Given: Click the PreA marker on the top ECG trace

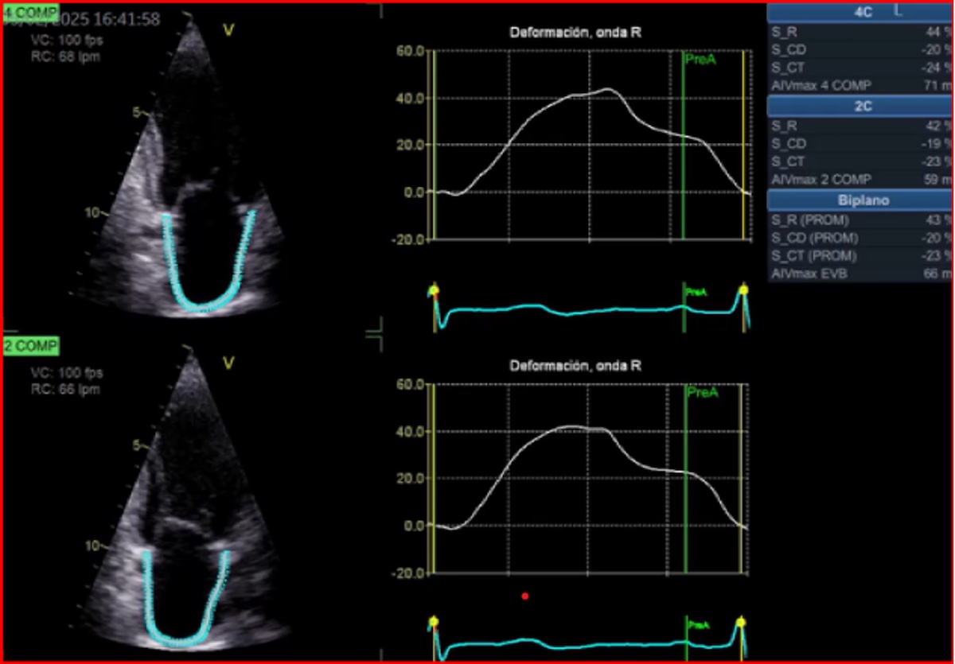Looking at the screenshot, I should [696, 293].
